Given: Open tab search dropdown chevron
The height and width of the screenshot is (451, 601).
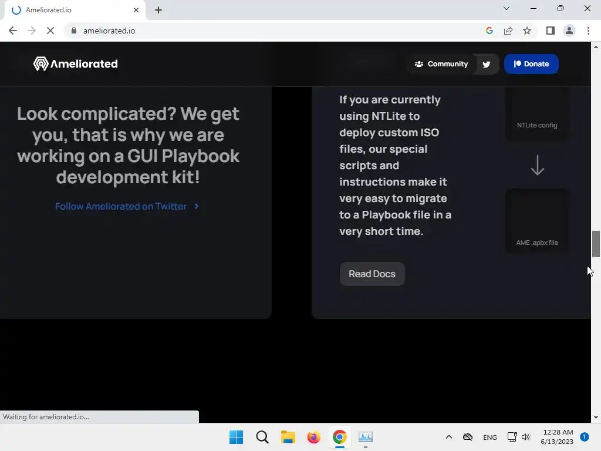Looking at the screenshot, I should (507, 8).
